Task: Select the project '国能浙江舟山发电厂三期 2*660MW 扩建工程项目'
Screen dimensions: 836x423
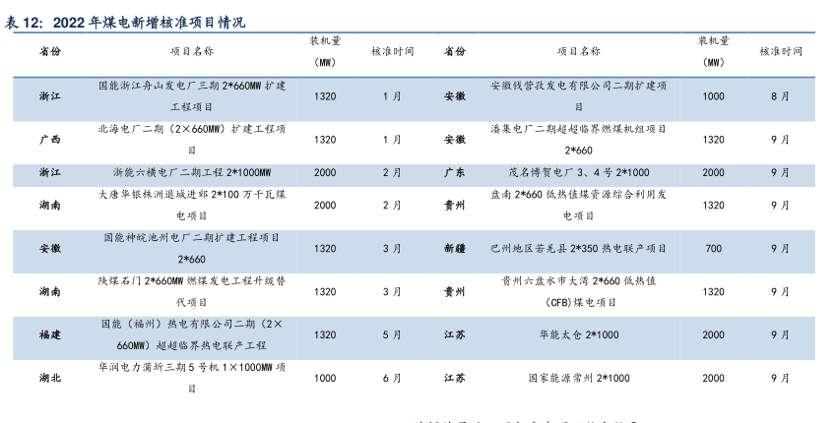Action: coord(192,96)
